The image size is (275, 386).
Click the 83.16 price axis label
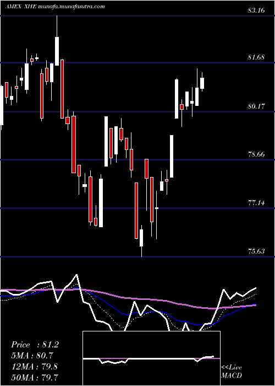256,10
